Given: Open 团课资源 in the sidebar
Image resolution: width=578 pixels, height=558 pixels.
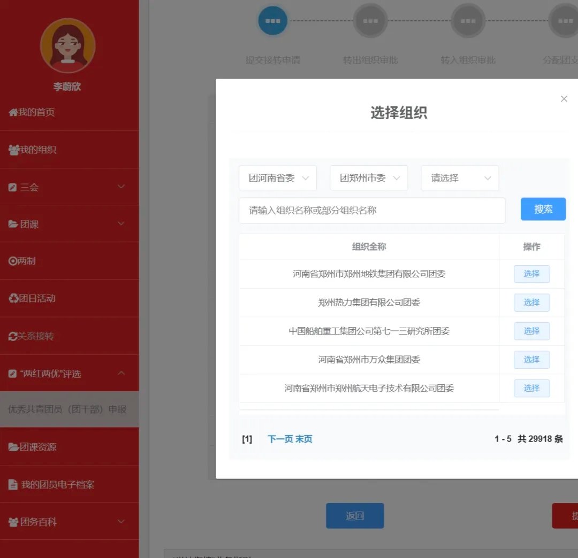Looking at the screenshot, I should coord(33,447).
